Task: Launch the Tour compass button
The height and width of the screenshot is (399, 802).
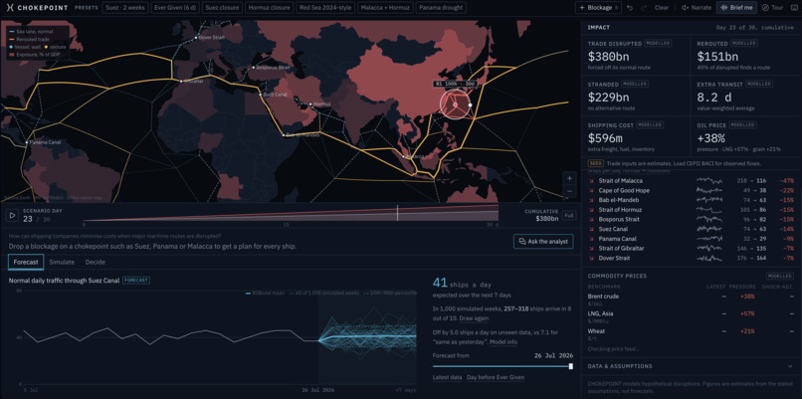Action: 772,8
